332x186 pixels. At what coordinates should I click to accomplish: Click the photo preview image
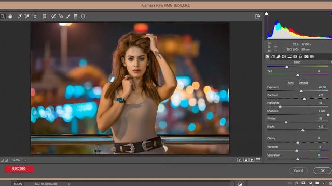tap(130, 88)
